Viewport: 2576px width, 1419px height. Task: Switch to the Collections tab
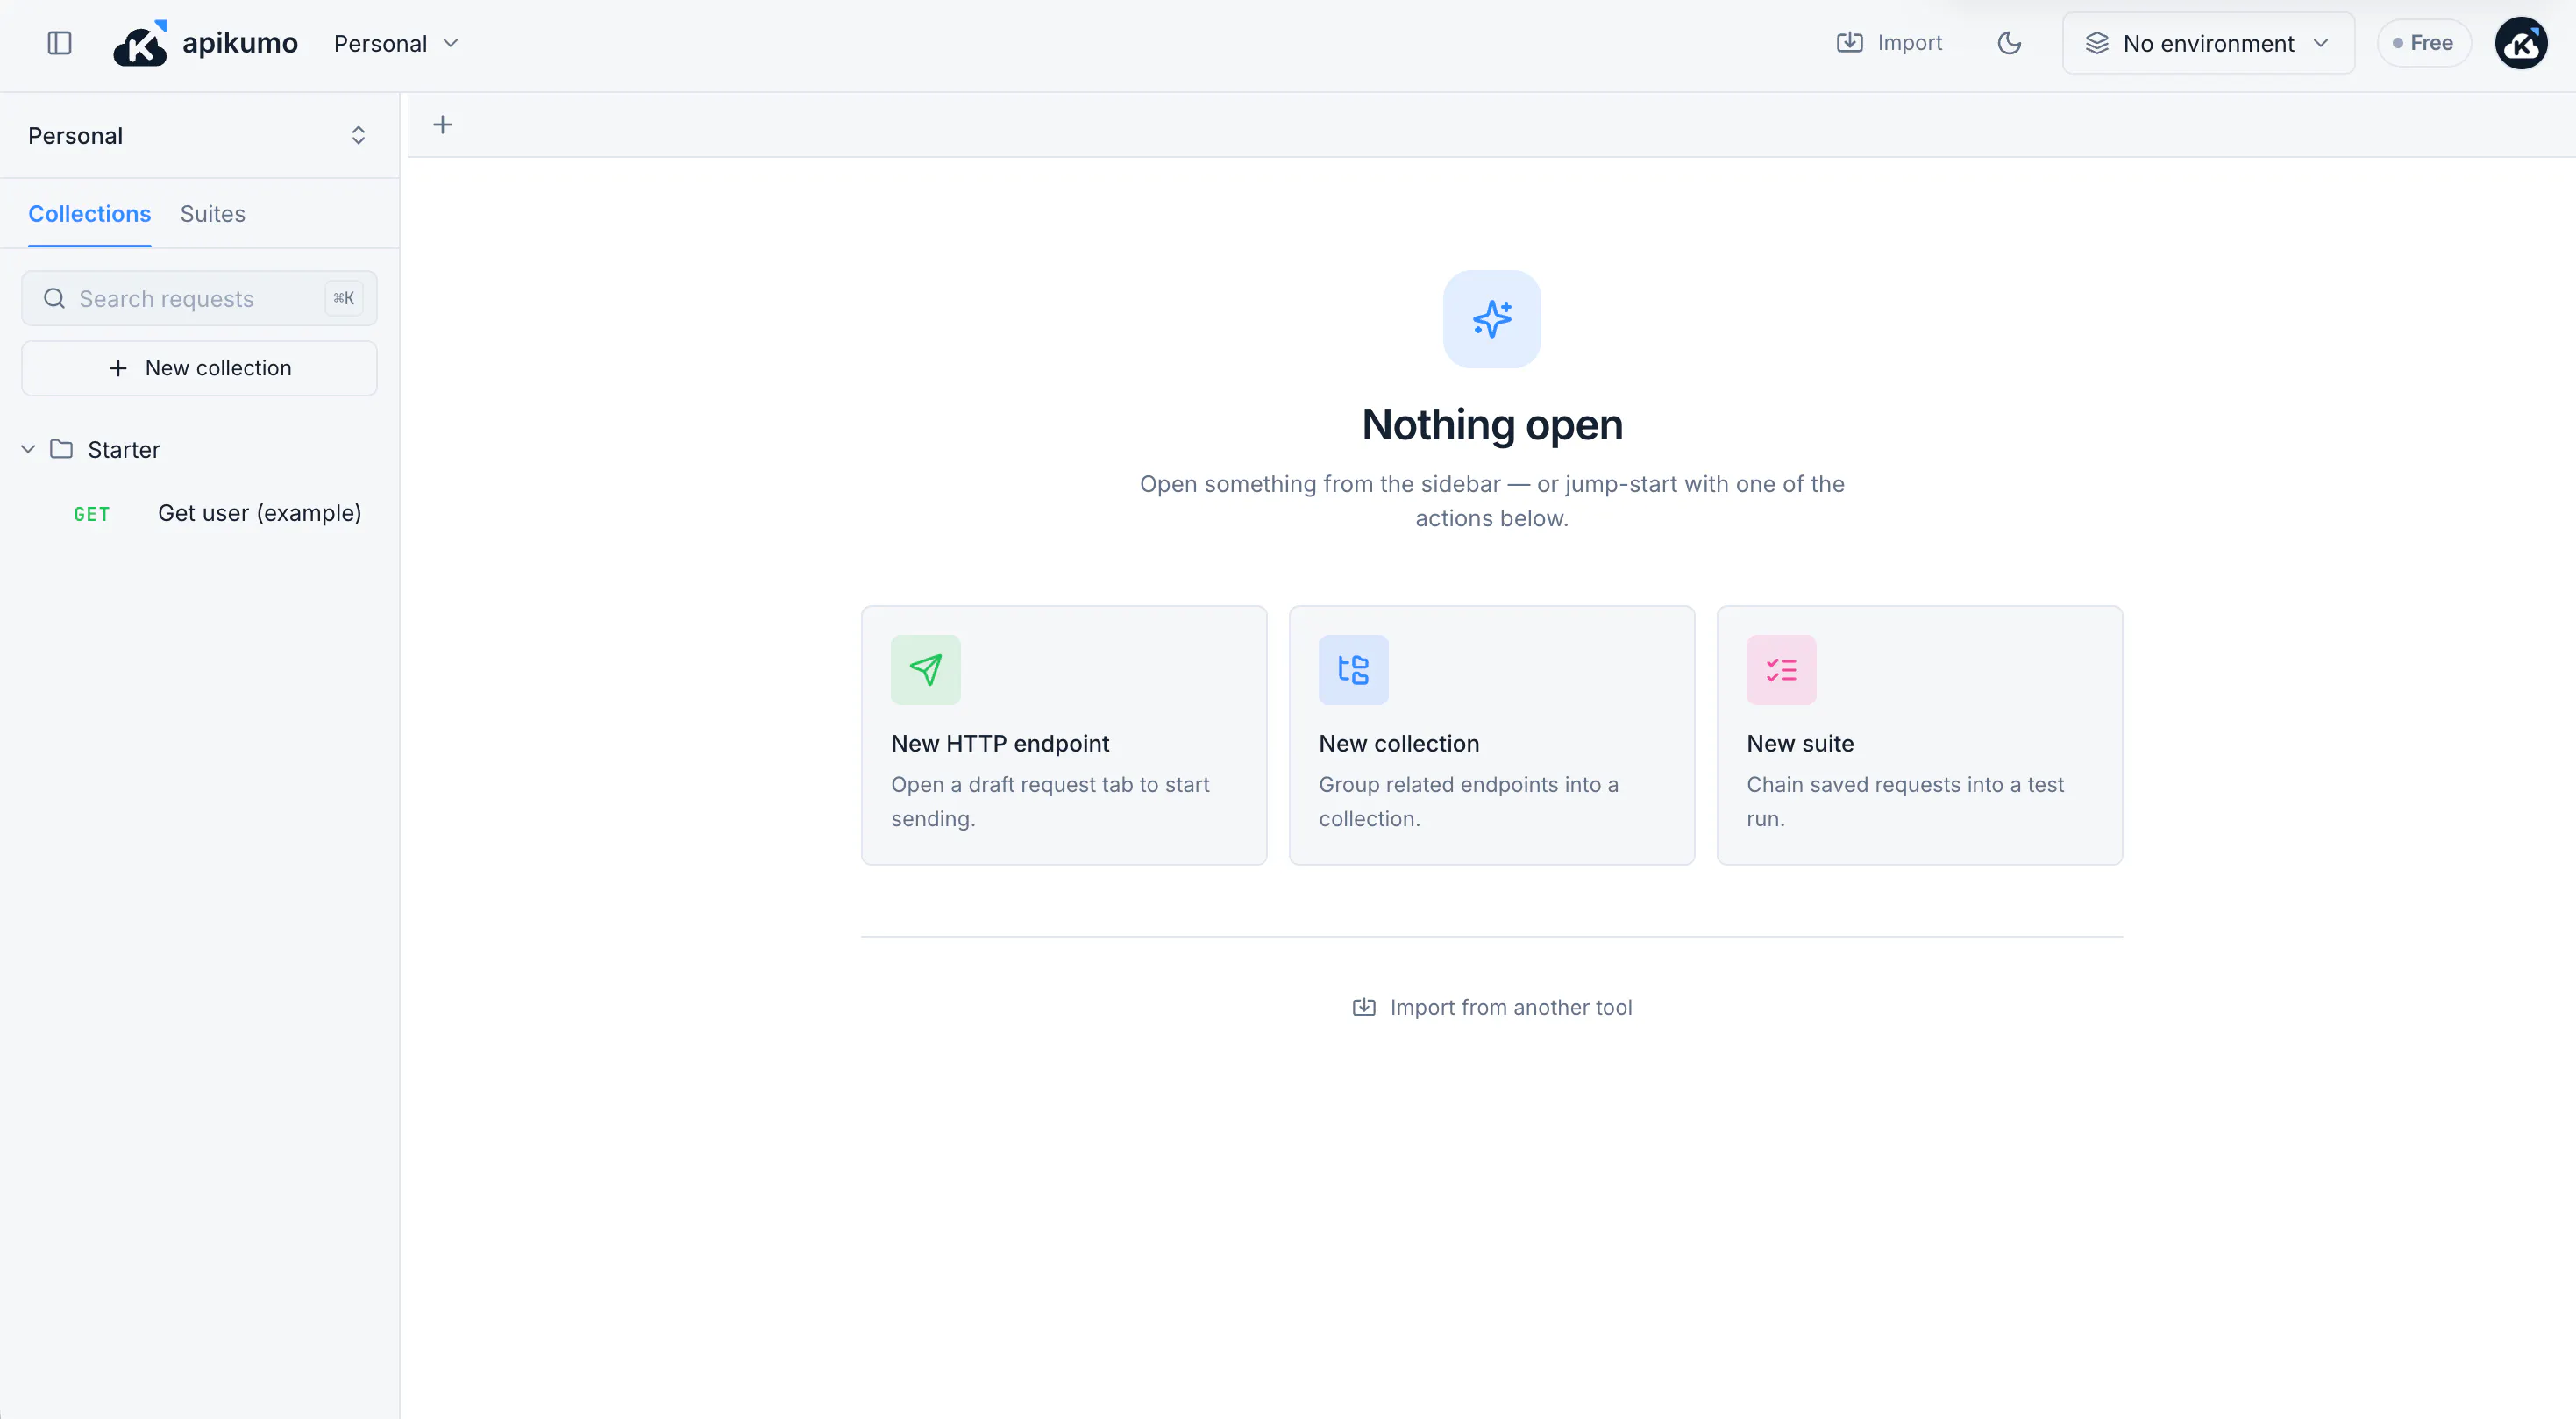pos(90,214)
